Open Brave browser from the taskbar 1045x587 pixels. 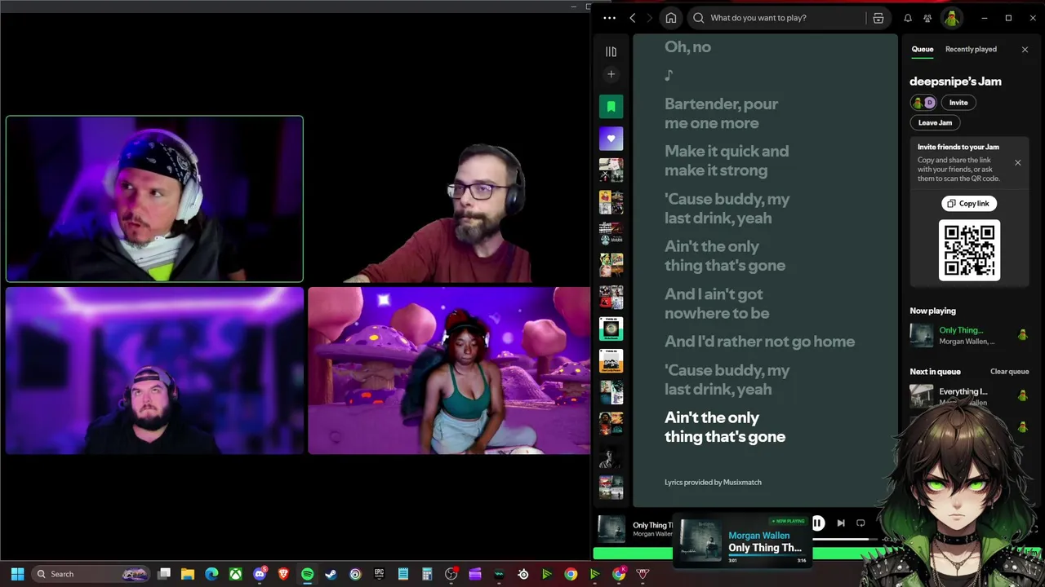[x=283, y=574]
